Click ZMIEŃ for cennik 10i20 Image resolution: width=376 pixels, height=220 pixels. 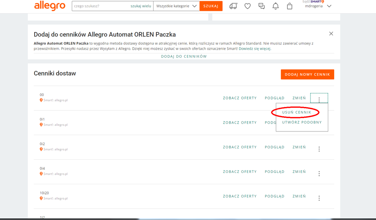(299, 196)
